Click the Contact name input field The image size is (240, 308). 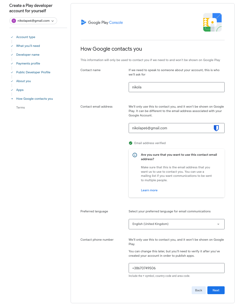click(176, 87)
